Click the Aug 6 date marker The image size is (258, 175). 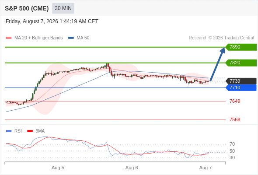pyautogui.click(x=132, y=168)
